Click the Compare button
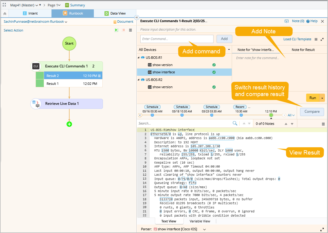The width and height of the screenshot is (328, 233). (x=312, y=112)
